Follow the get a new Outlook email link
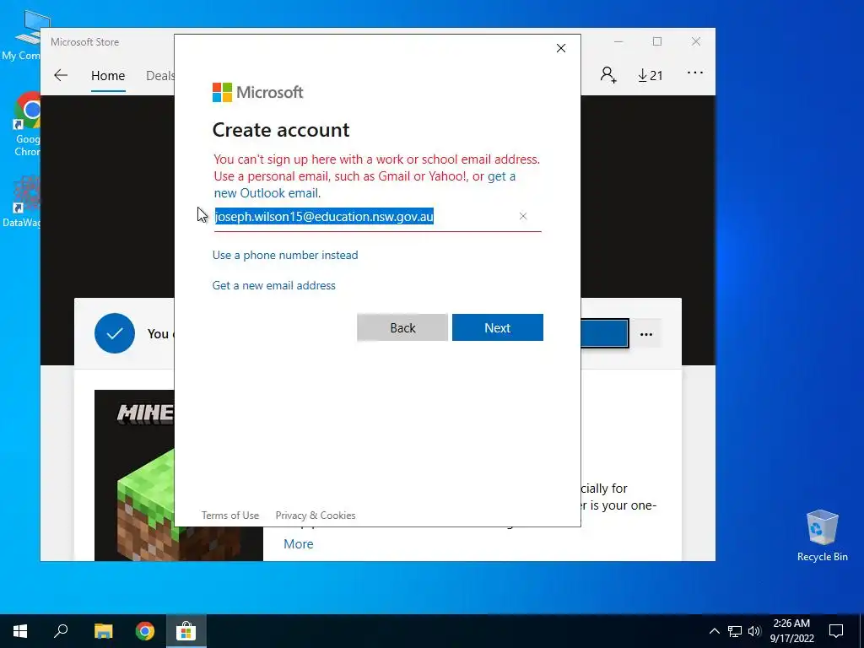Viewport: 864px width, 648px height. 267,193
